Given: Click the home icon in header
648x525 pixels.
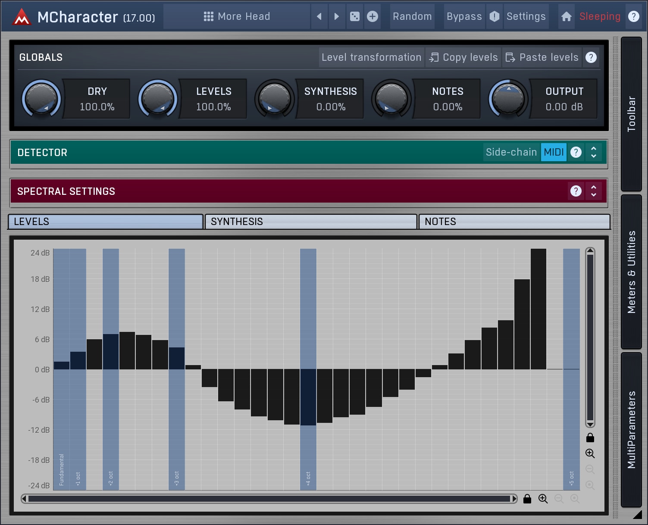Looking at the screenshot, I should coord(567,16).
